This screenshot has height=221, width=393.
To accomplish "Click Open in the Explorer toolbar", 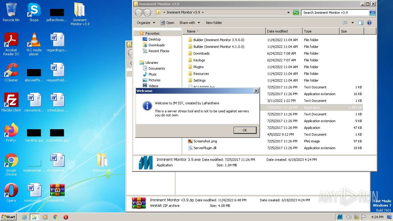I will click(167, 23).
